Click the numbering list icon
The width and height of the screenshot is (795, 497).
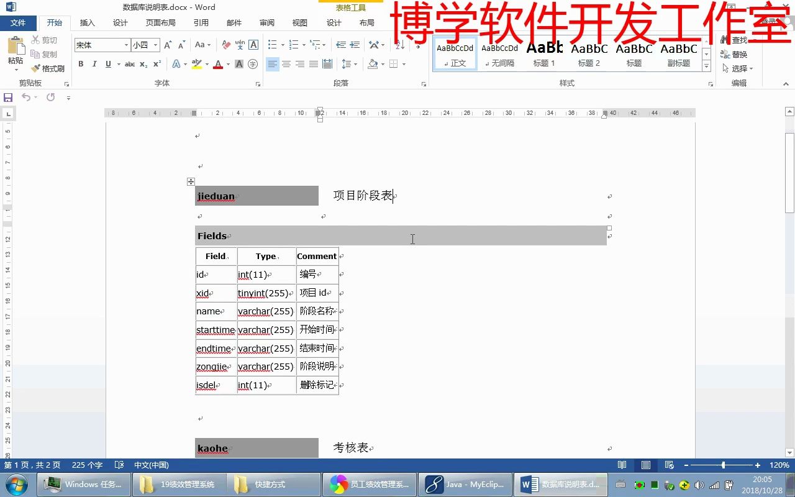click(294, 45)
